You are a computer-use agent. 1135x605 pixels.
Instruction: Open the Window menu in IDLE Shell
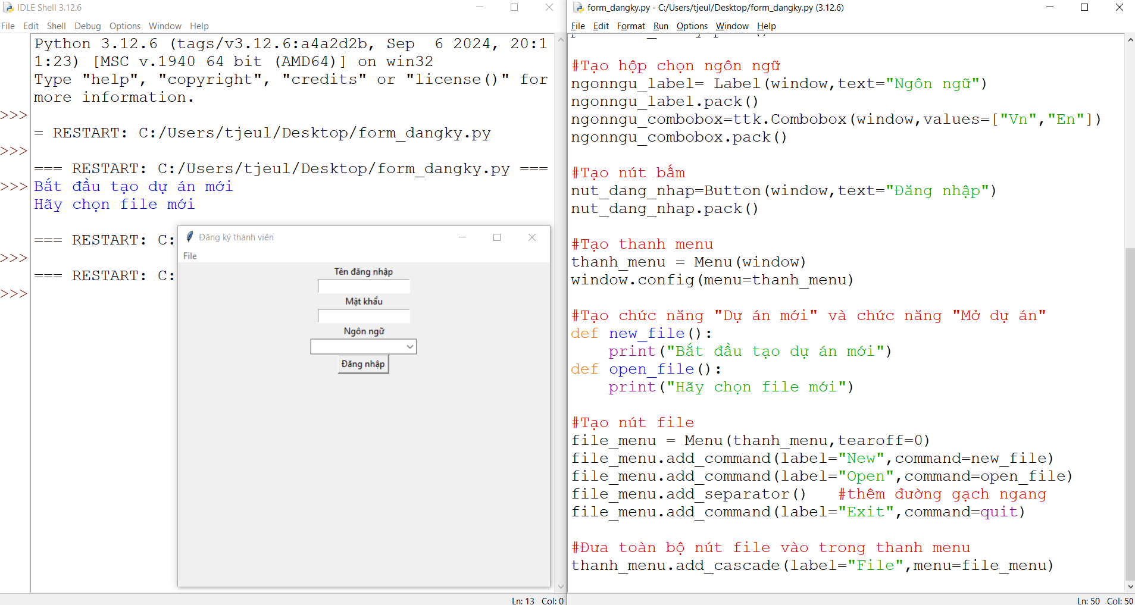(x=165, y=26)
